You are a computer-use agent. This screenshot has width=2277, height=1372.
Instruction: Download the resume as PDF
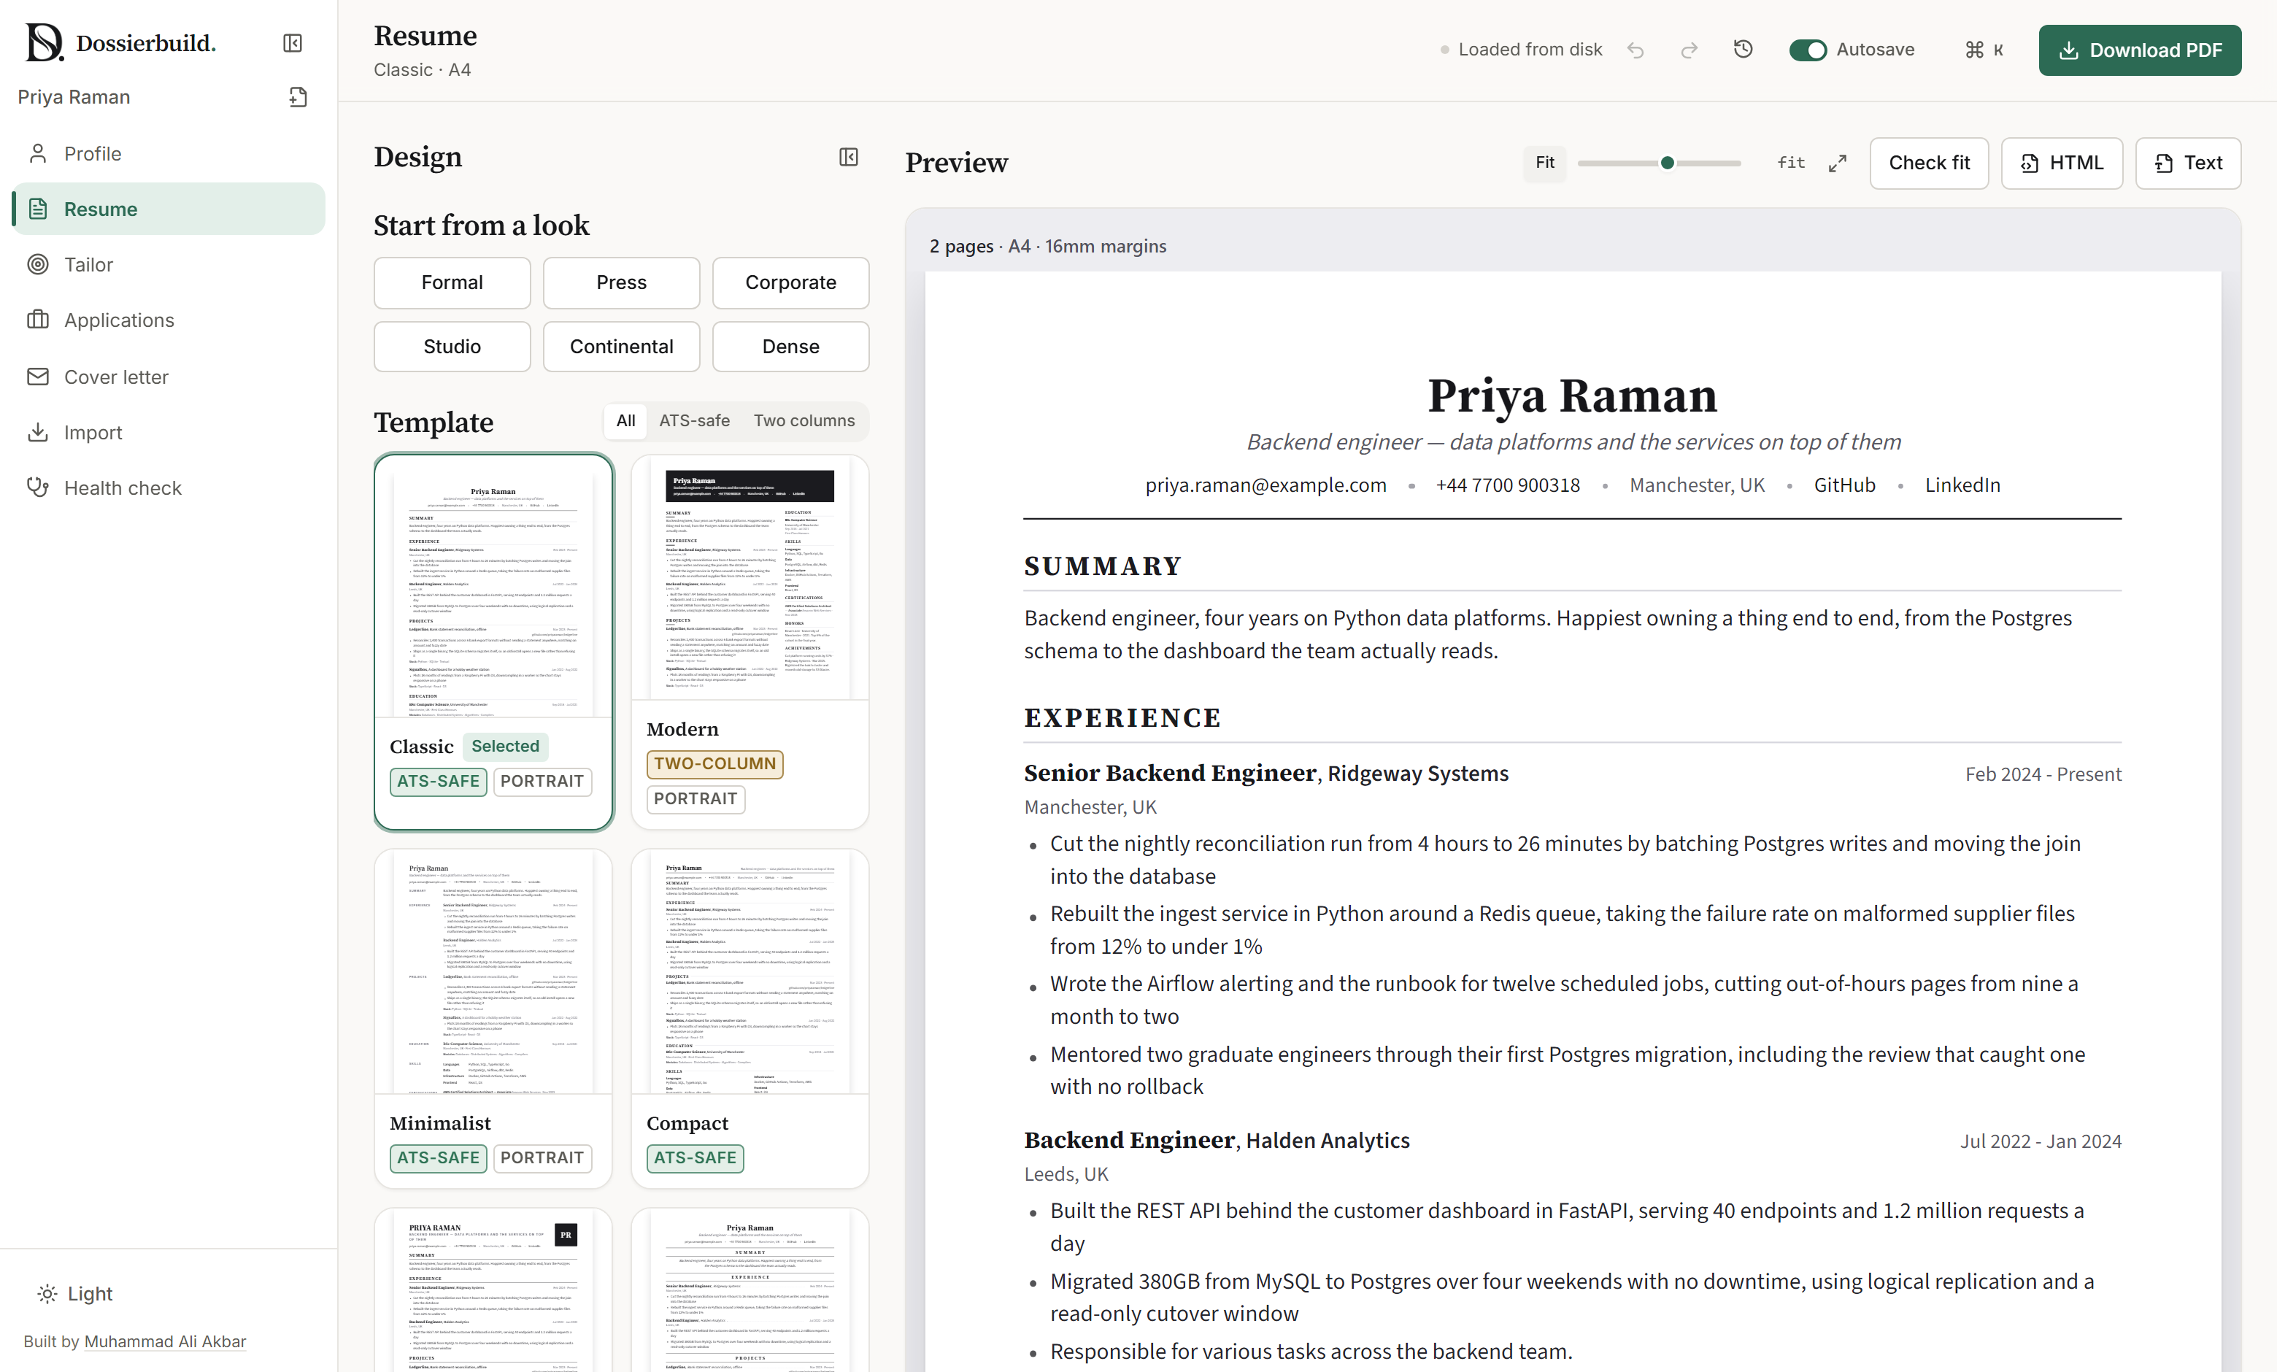click(2139, 50)
